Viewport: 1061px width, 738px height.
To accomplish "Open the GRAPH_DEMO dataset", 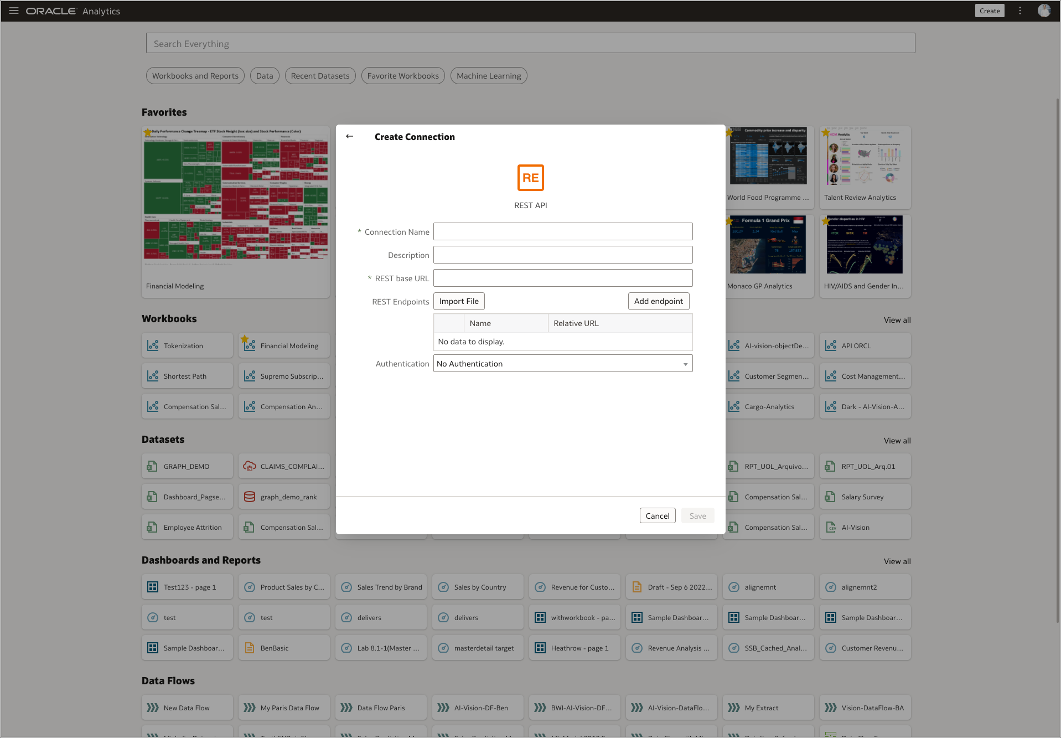I will click(x=187, y=466).
